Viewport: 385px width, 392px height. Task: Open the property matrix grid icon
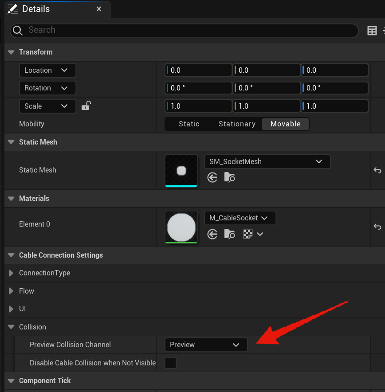[x=372, y=31]
